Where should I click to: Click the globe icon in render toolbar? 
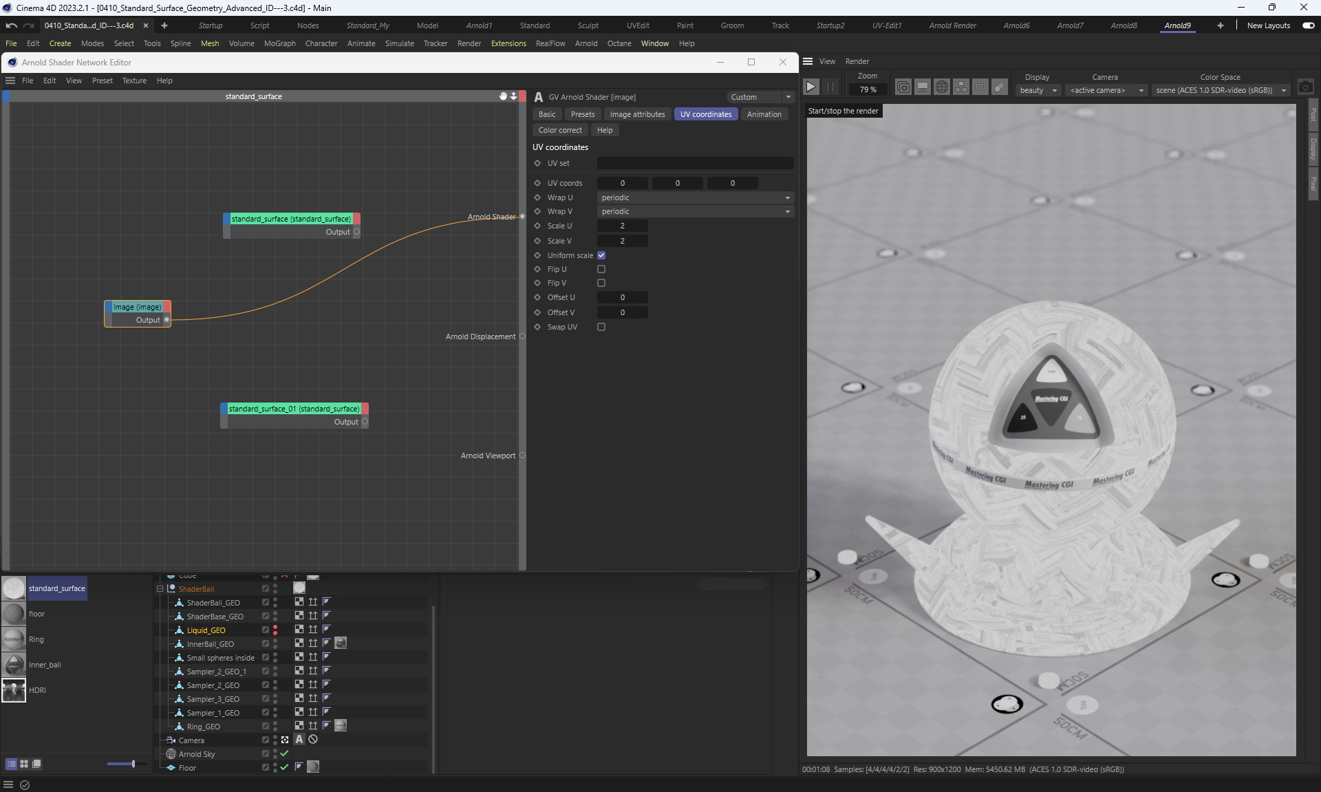click(942, 87)
